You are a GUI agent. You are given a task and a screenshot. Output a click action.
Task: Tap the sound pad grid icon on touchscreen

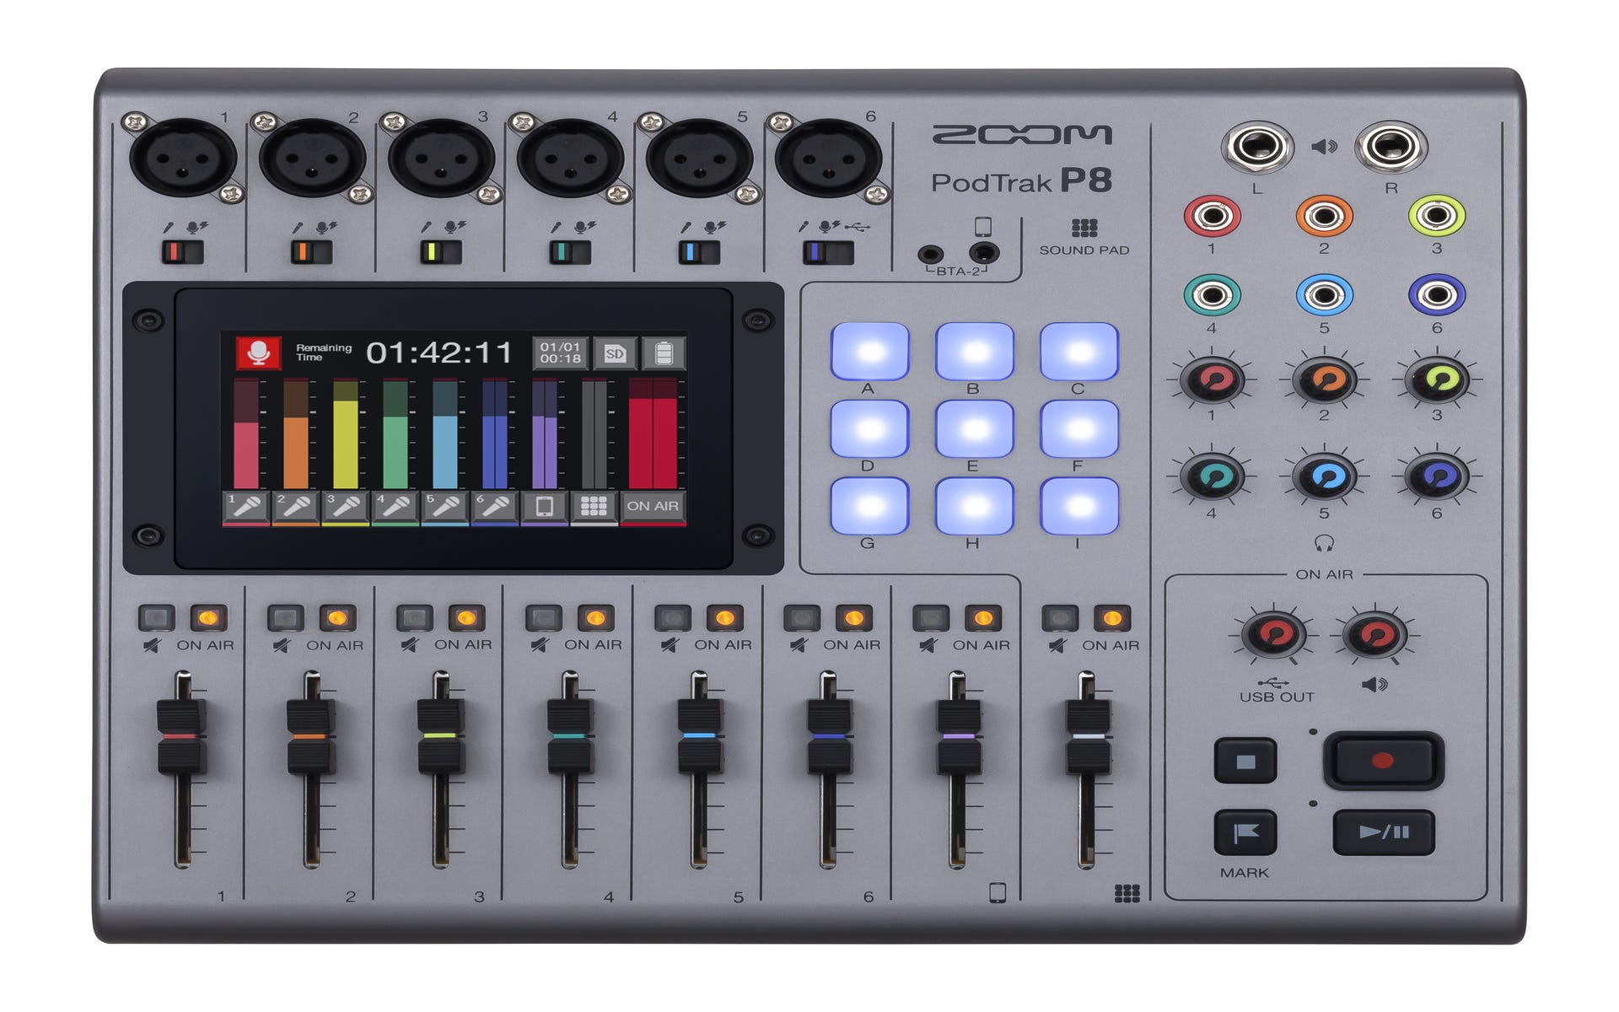[594, 506]
